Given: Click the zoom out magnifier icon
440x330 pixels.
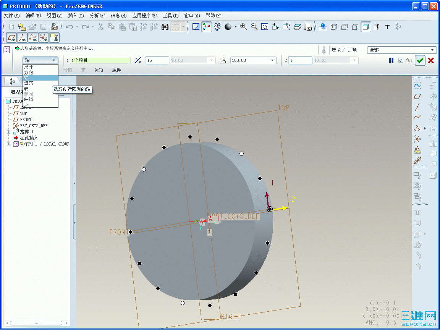Looking at the screenshot, I should (254, 27).
